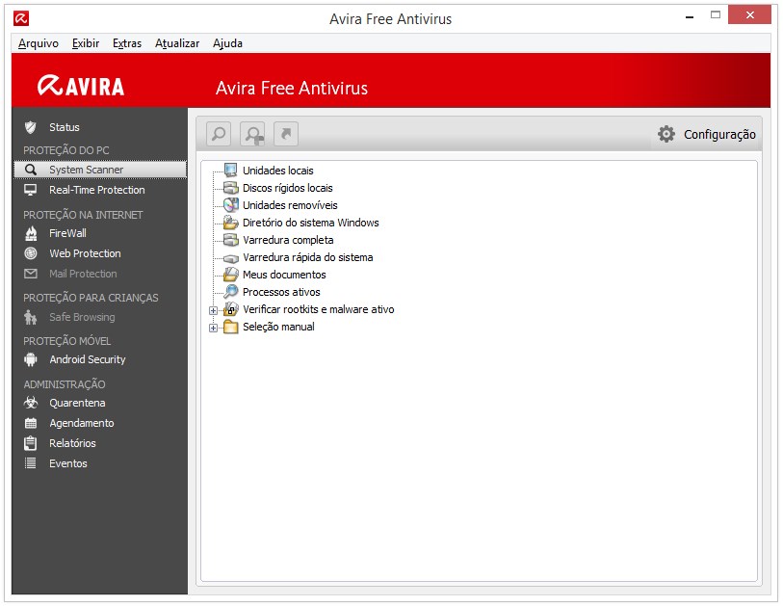783x606 pixels.
Task: Click the disc icon for Unidades removíveis
Action: coord(231,205)
